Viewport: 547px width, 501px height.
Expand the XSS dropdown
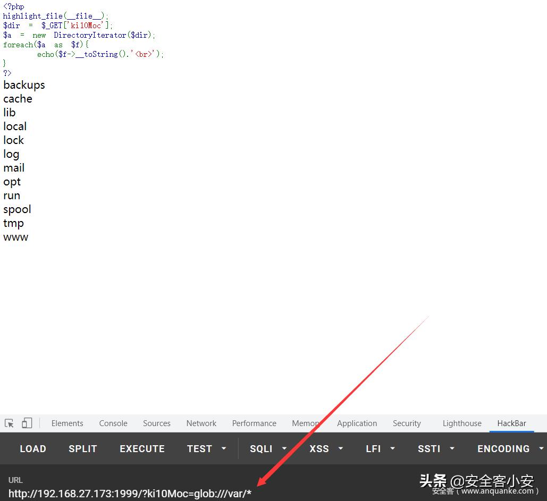[326, 449]
